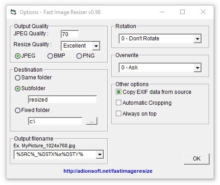Select the JPEG output format radio button
Screen dimensions: 220x185
18,56
